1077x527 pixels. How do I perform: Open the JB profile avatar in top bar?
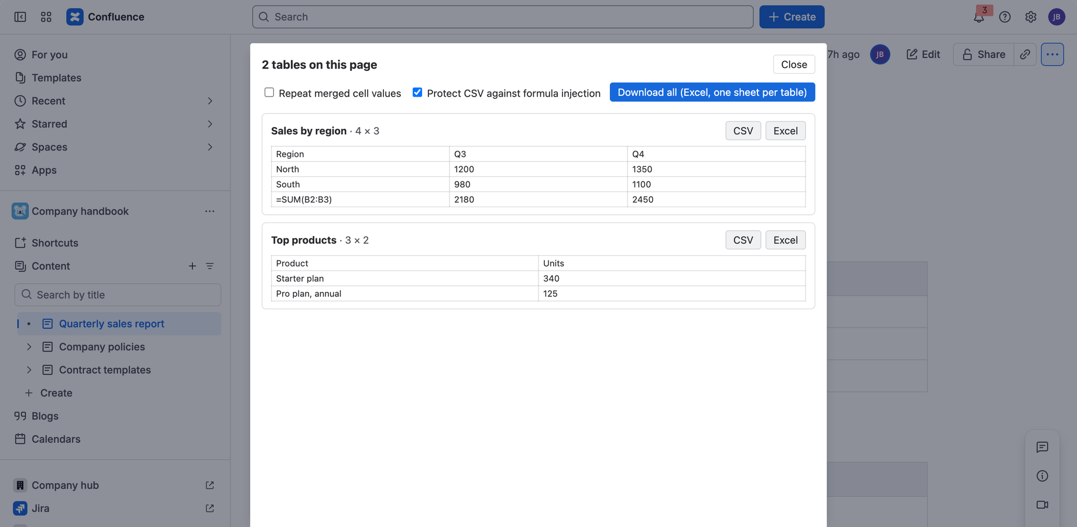1057,17
